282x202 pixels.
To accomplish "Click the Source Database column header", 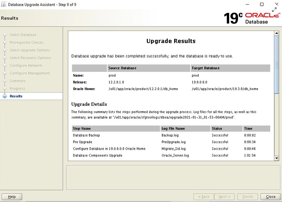I will click(x=149, y=68).
